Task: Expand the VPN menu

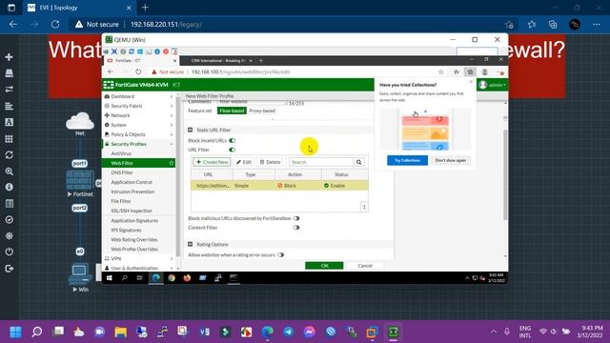Action: pos(138,258)
